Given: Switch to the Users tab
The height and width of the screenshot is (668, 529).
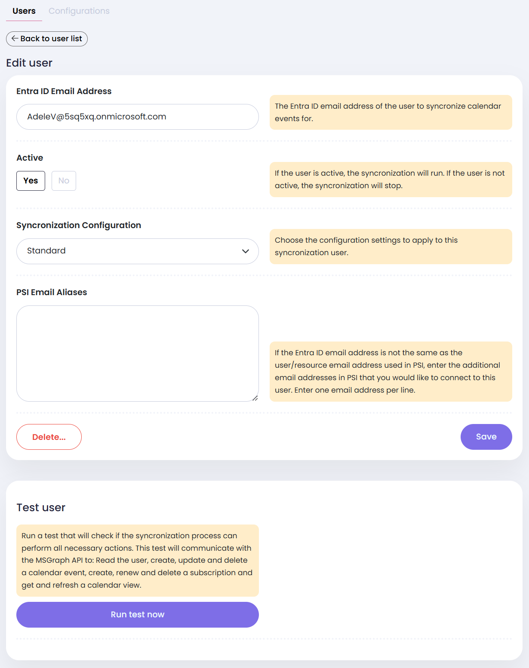Looking at the screenshot, I should [24, 11].
